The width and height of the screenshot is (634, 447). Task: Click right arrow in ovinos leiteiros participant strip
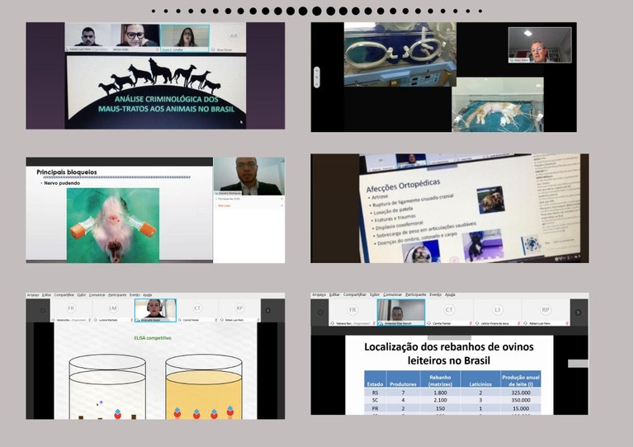coord(578,312)
